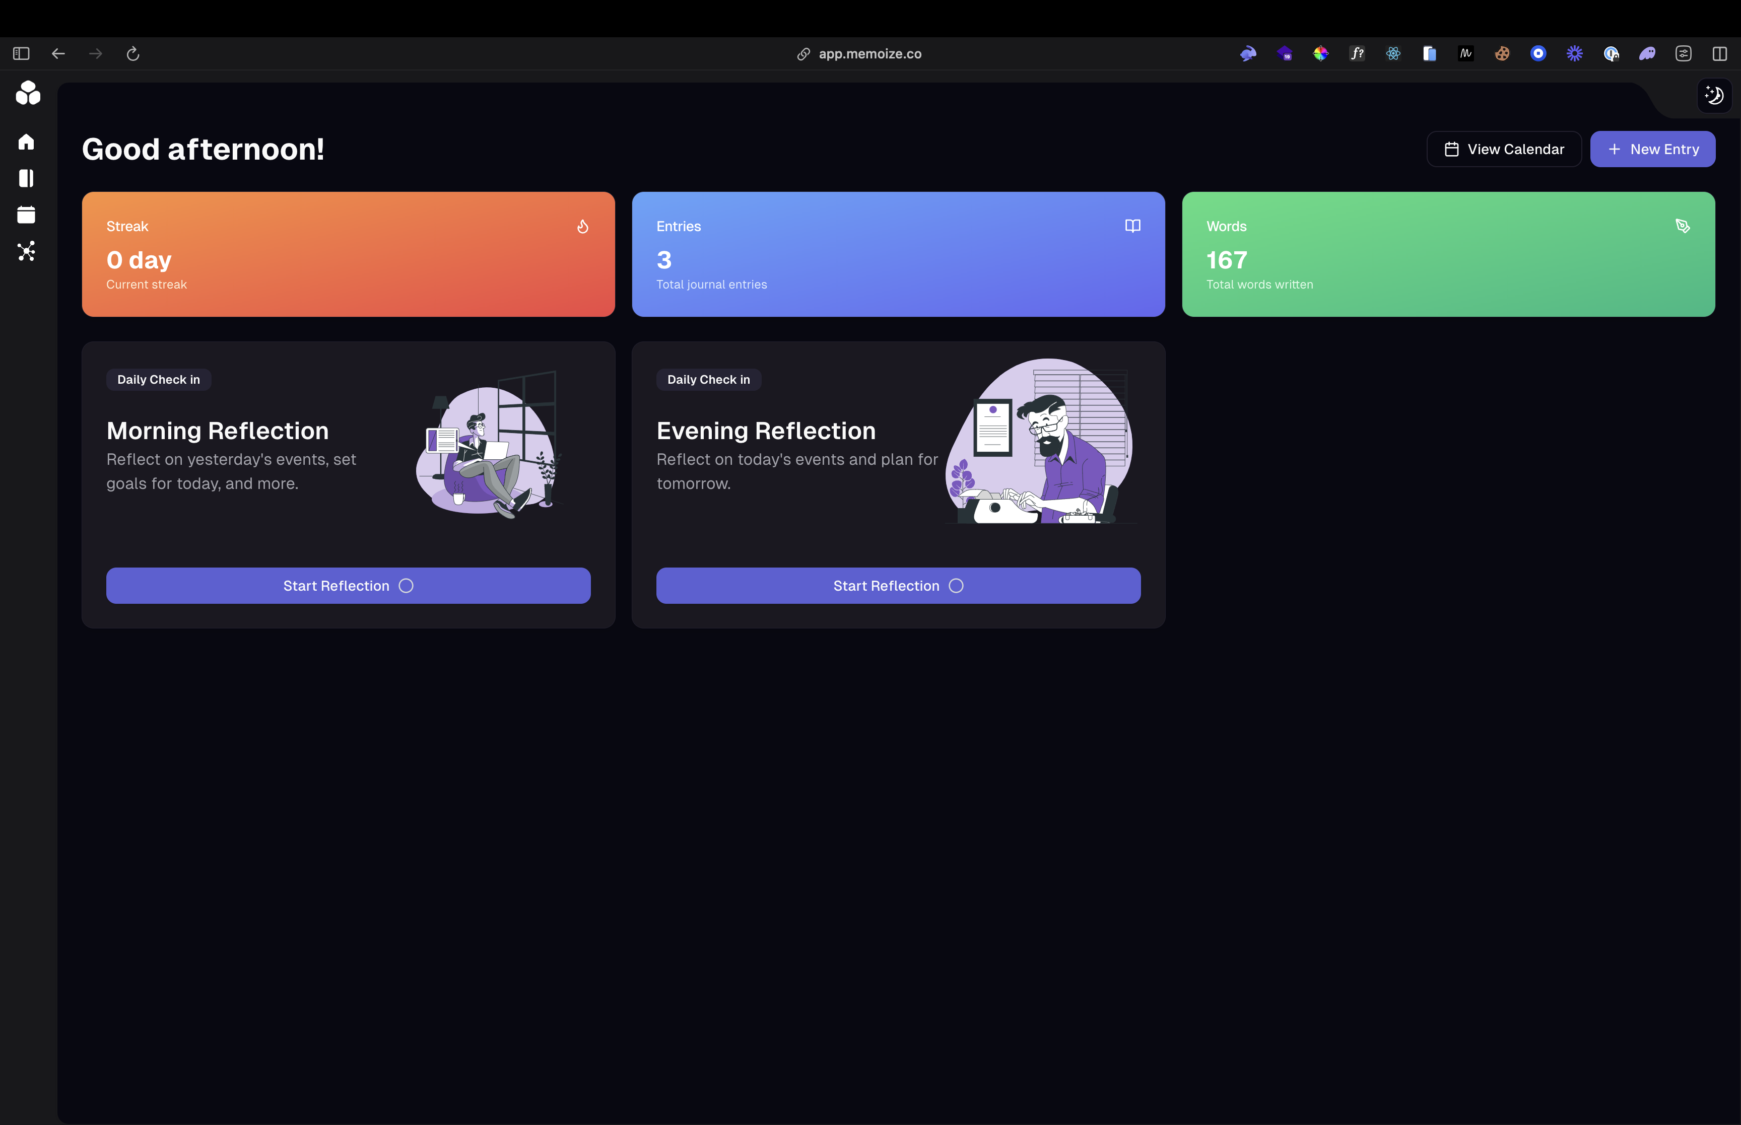Toggle split view icon in browser toolbar

coord(1719,53)
